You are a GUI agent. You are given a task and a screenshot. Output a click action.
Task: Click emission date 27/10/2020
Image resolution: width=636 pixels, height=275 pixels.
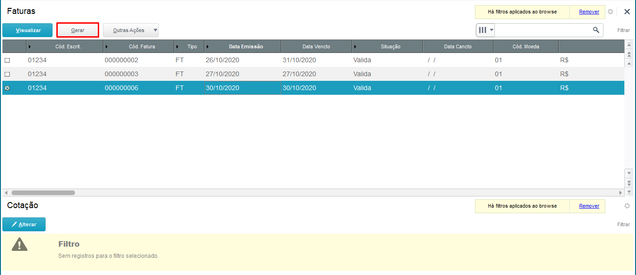(x=223, y=74)
